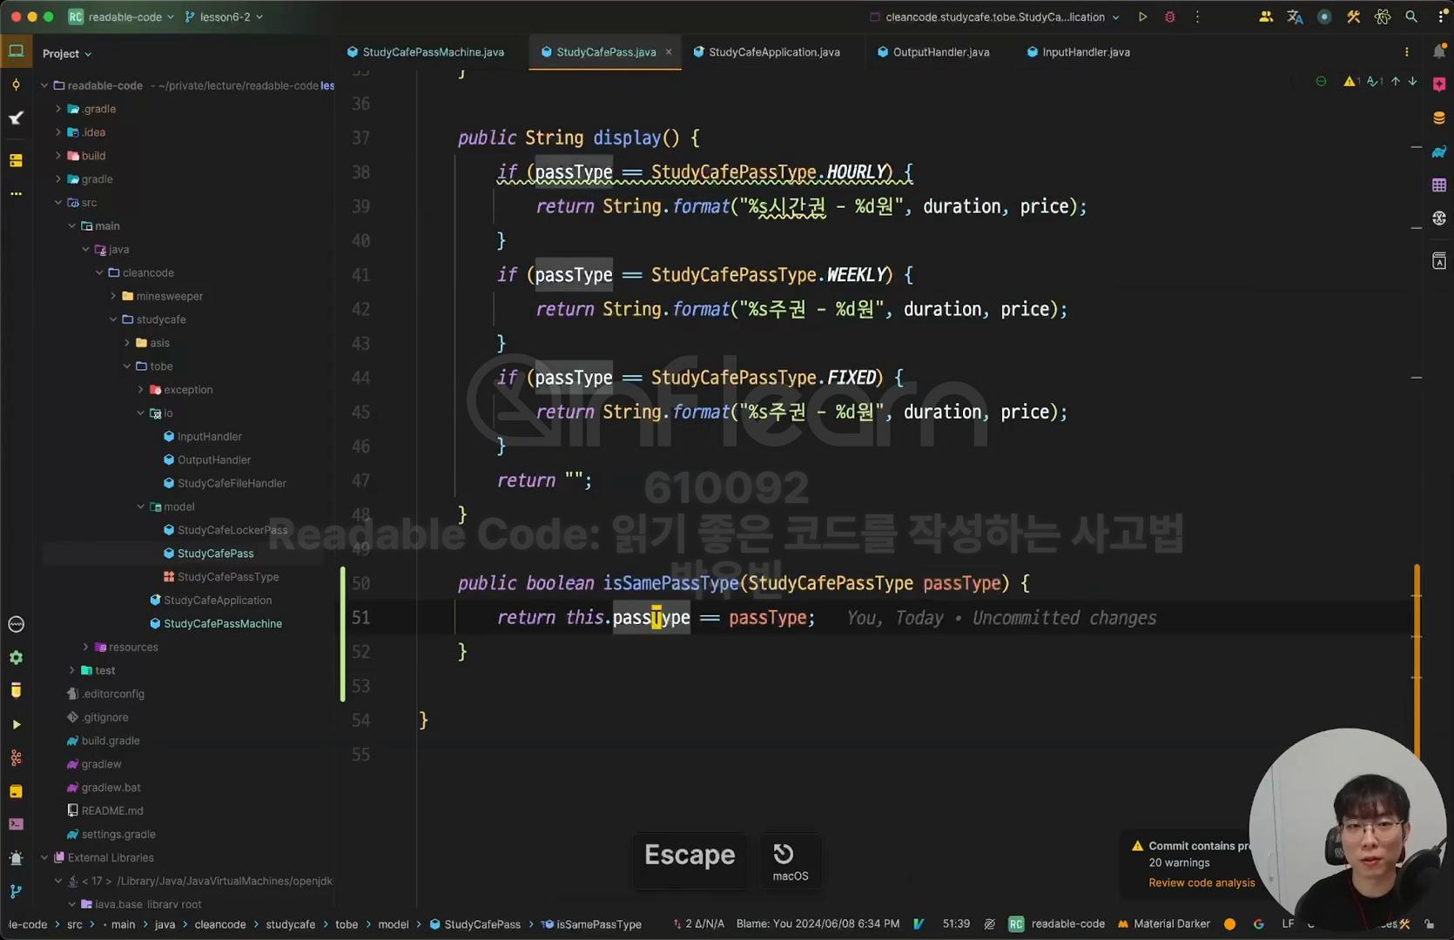Viewport: 1454px width, 940px height.
Task: Click line number 44 in the gutter
Action: pyautogui.click(x=360, y=378)
